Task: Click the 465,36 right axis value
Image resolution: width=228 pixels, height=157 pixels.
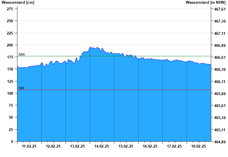Action: click(x=220, y=118)
